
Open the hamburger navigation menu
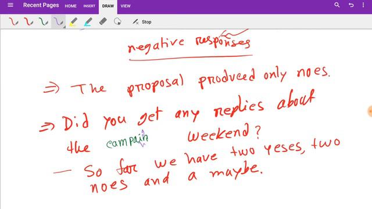coord(10,5)
